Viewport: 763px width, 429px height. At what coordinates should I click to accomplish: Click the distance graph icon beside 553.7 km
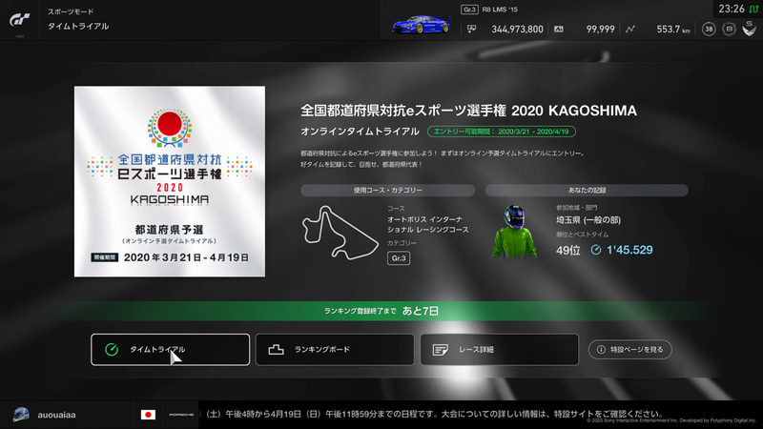630,30
